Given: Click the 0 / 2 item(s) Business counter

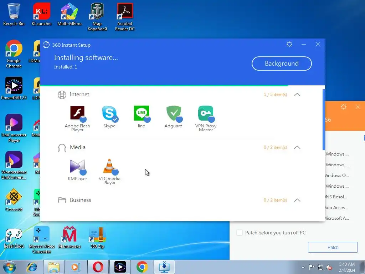Looking at the screenshot, I should [276, 200].
